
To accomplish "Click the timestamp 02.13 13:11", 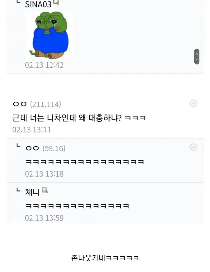I will 31,130.
